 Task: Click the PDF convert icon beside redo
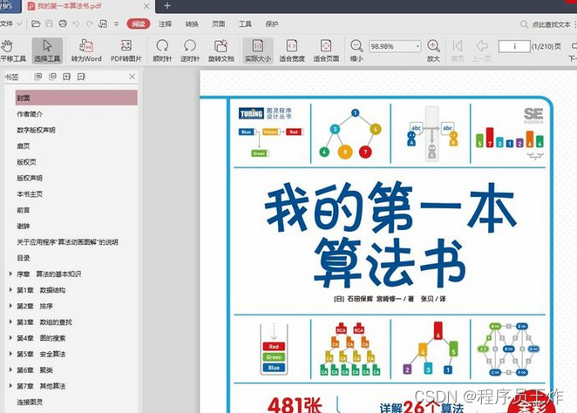tap(103, 24)
